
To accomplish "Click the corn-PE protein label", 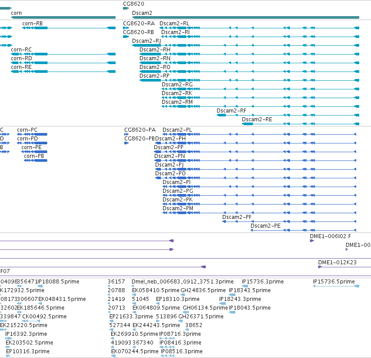I will tap(31, 147).
